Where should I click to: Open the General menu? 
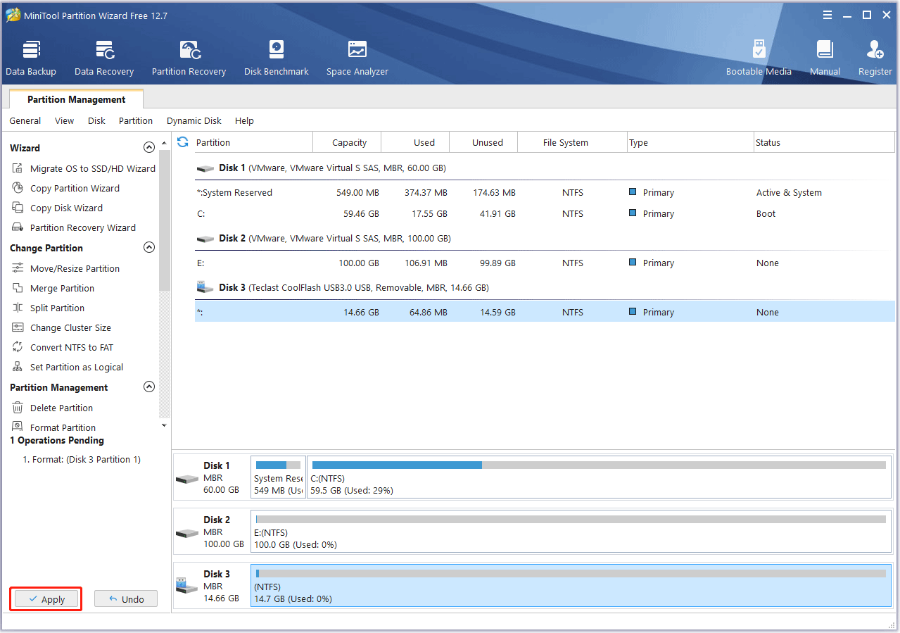(x=25, y=120)
